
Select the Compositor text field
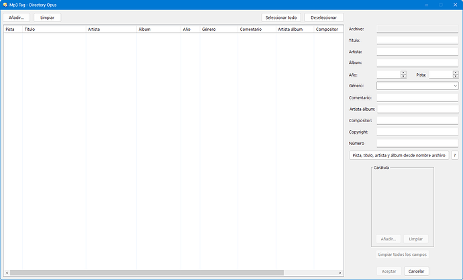417,121
